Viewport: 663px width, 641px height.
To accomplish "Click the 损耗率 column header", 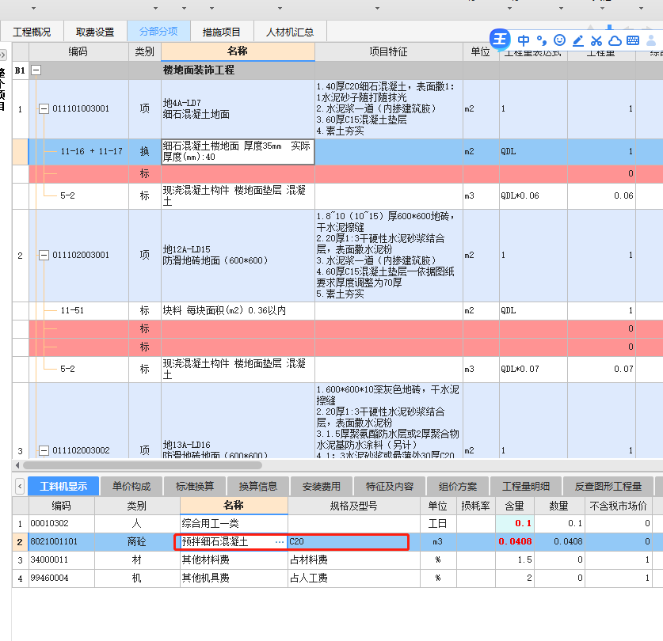I will point(476,506).
